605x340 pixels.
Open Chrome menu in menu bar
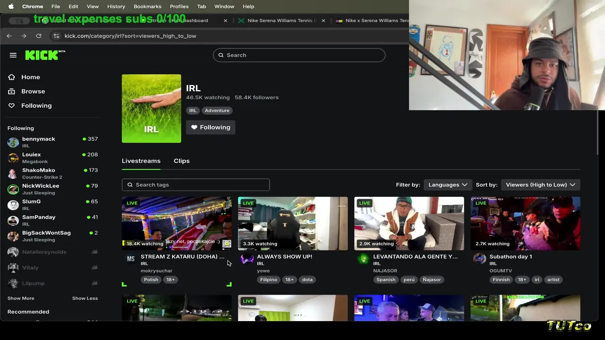[x=33, y=7]
